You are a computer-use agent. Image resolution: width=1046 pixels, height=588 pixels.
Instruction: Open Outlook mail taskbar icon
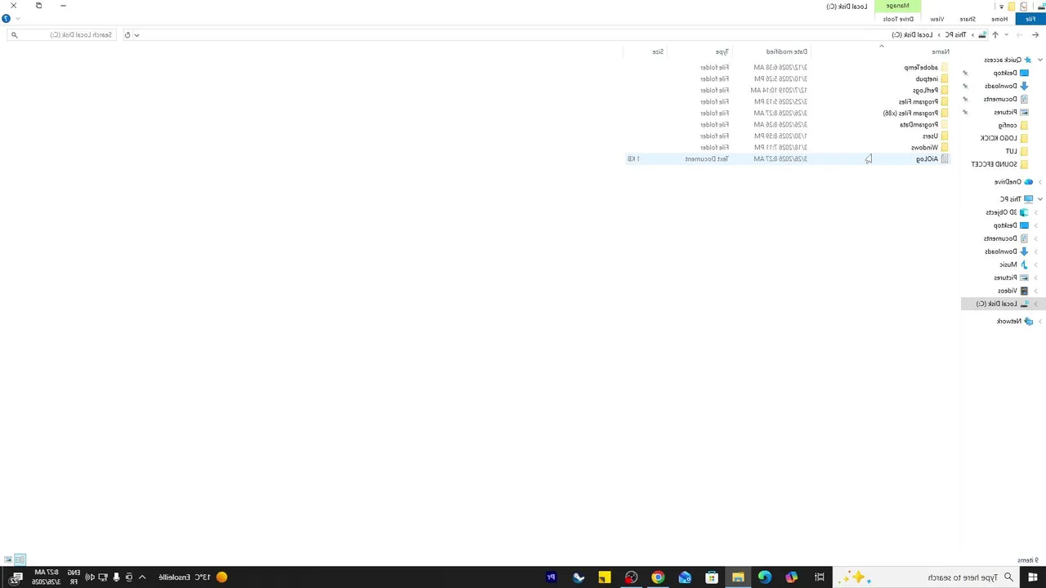click(685, 577)
